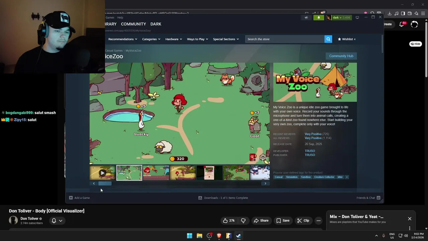Open the Wishlist with star icon

(x=346, y=39)
